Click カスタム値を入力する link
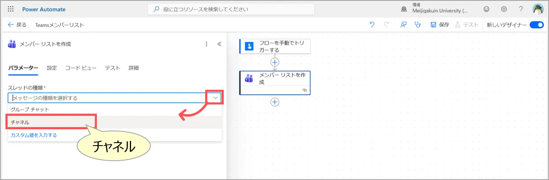549x180 pixels. [34, 135]
